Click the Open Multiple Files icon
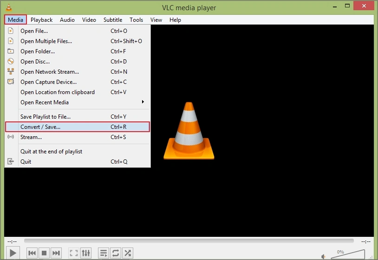The image size is (378, 260). tap(11, 41)
